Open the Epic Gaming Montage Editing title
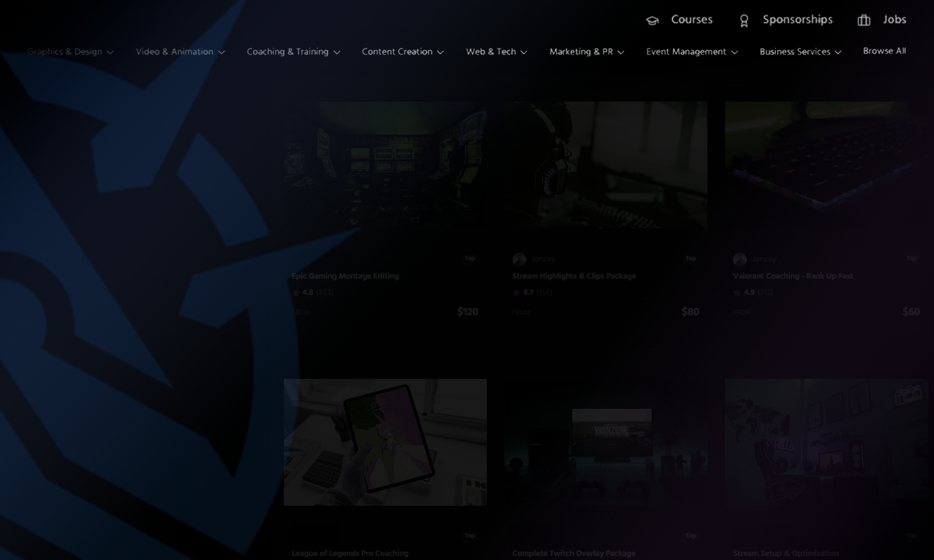 (x=345, y=276)
